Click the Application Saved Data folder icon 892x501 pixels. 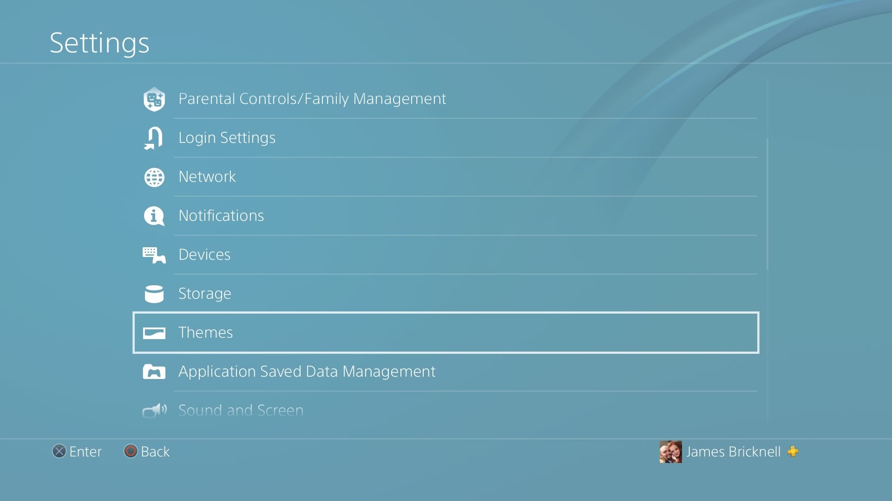tap(154, 372)
